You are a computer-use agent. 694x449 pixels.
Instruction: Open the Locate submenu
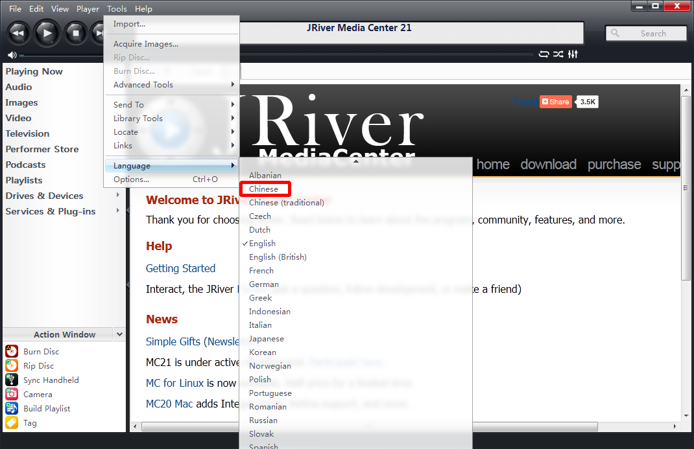[171, 132]
